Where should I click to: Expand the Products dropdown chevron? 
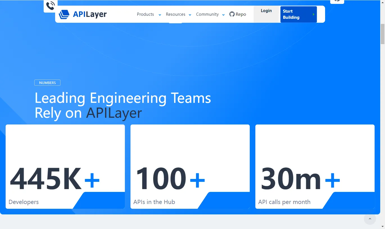click(x=160, y=15)
